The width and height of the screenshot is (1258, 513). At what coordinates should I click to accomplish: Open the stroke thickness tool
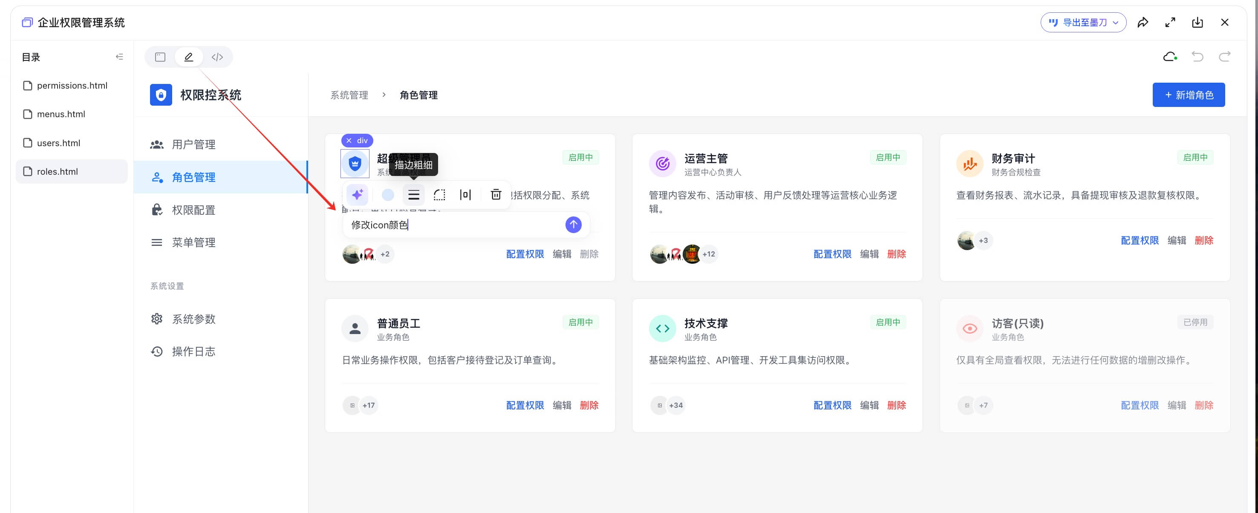tap(414, 195)
